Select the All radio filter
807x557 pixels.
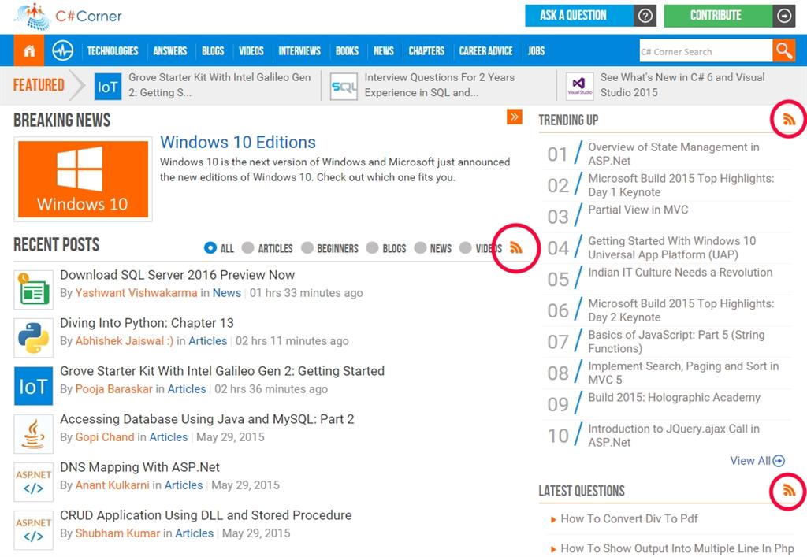210,248
